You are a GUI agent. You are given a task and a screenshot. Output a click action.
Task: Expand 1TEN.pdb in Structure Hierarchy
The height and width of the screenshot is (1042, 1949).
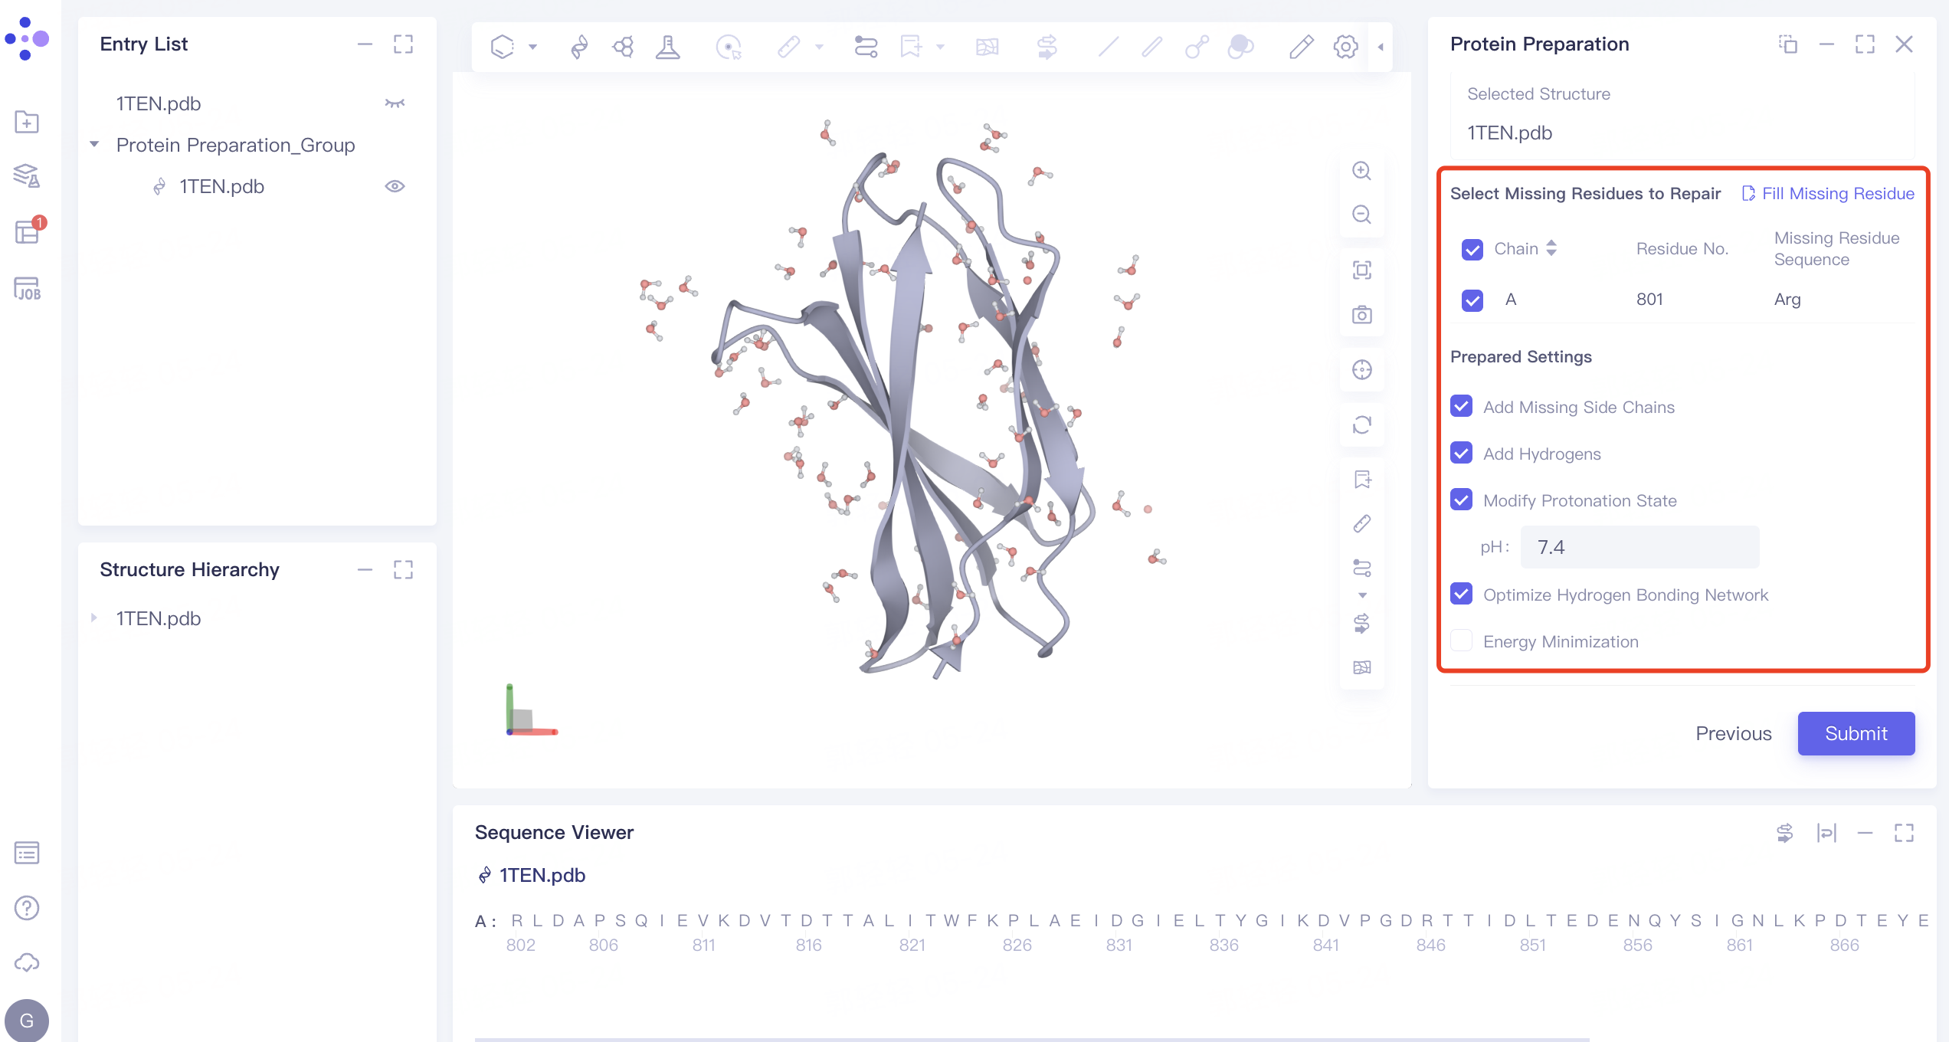click(94, 618)
